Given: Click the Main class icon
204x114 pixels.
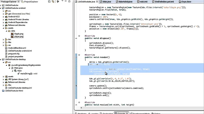Looking at the screenshot, I should click(x=15, y=71).
